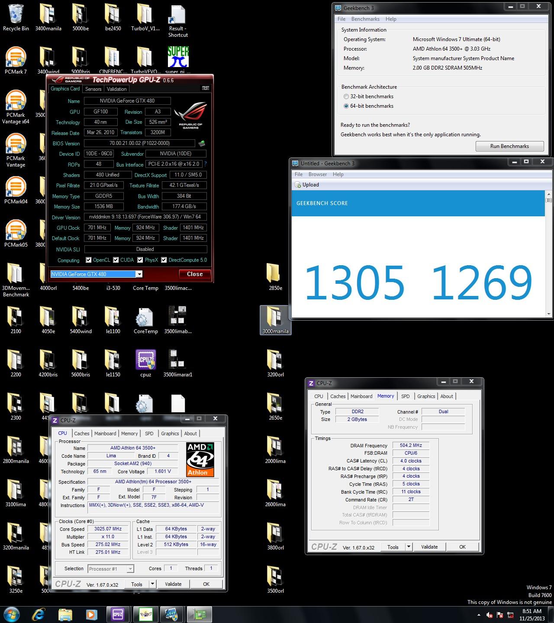Click the Core Speed 3025.07 MHz field

point(108,529)
